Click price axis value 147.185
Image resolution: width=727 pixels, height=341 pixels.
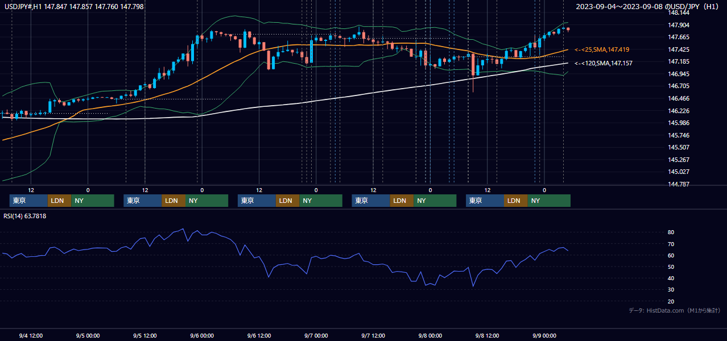pyautogui.click(x=679, y=61)
